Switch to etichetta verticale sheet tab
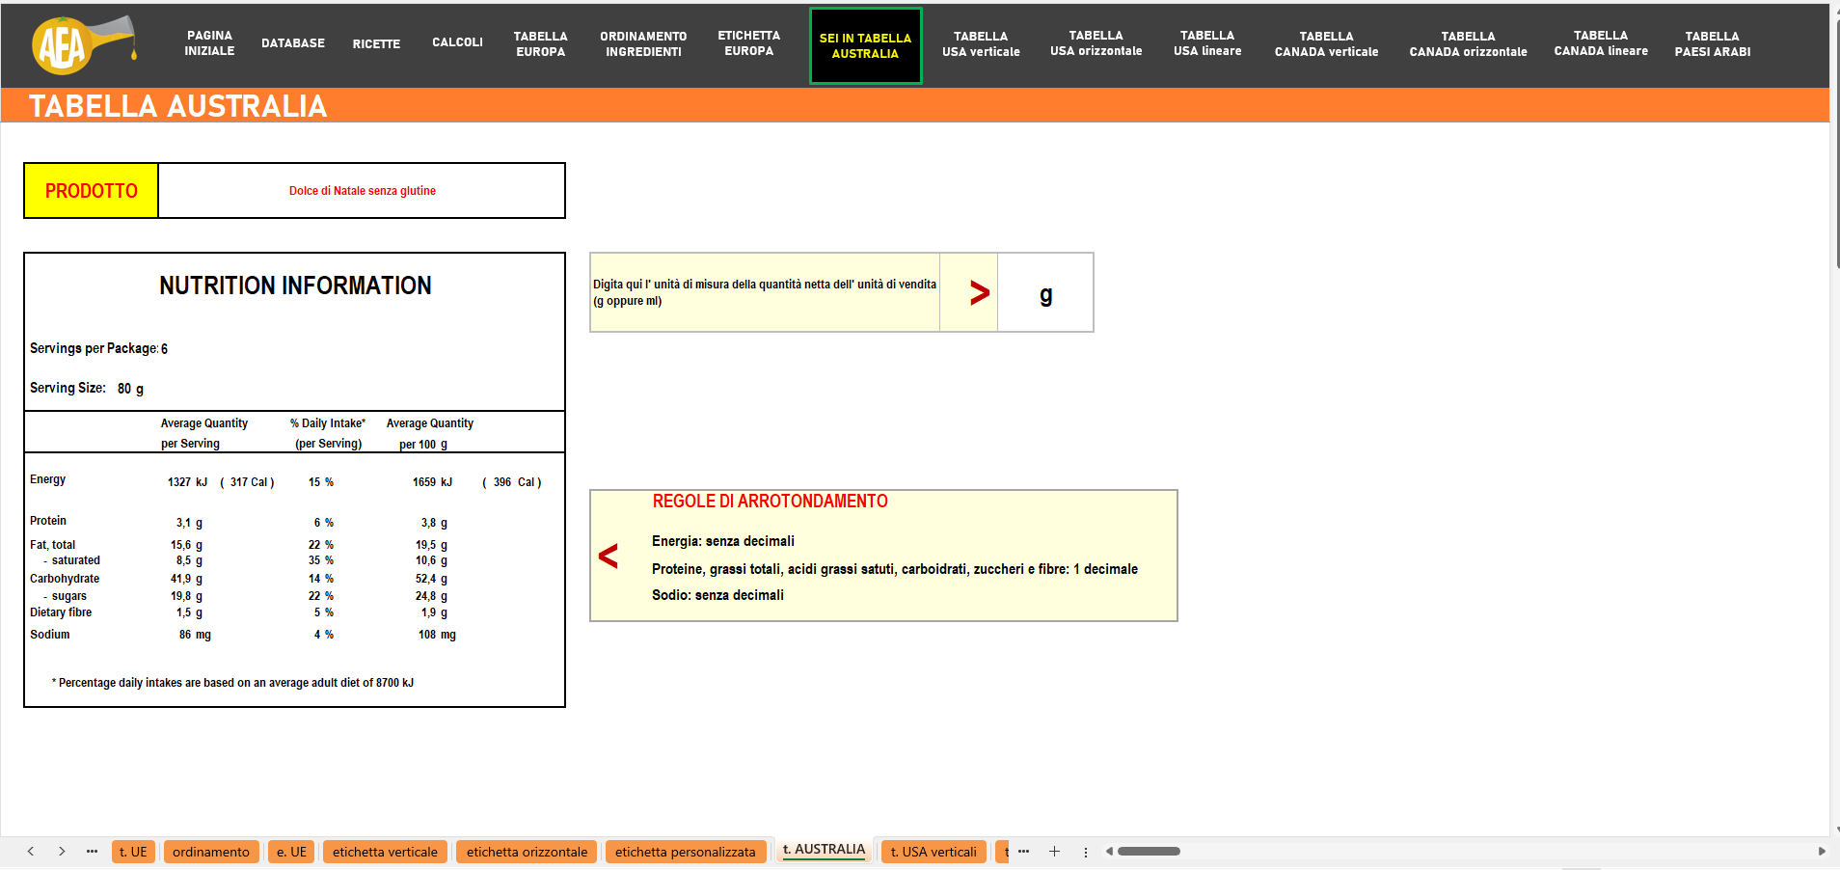Viewport: 1840px width, 870px height. (x=385, y=852)
